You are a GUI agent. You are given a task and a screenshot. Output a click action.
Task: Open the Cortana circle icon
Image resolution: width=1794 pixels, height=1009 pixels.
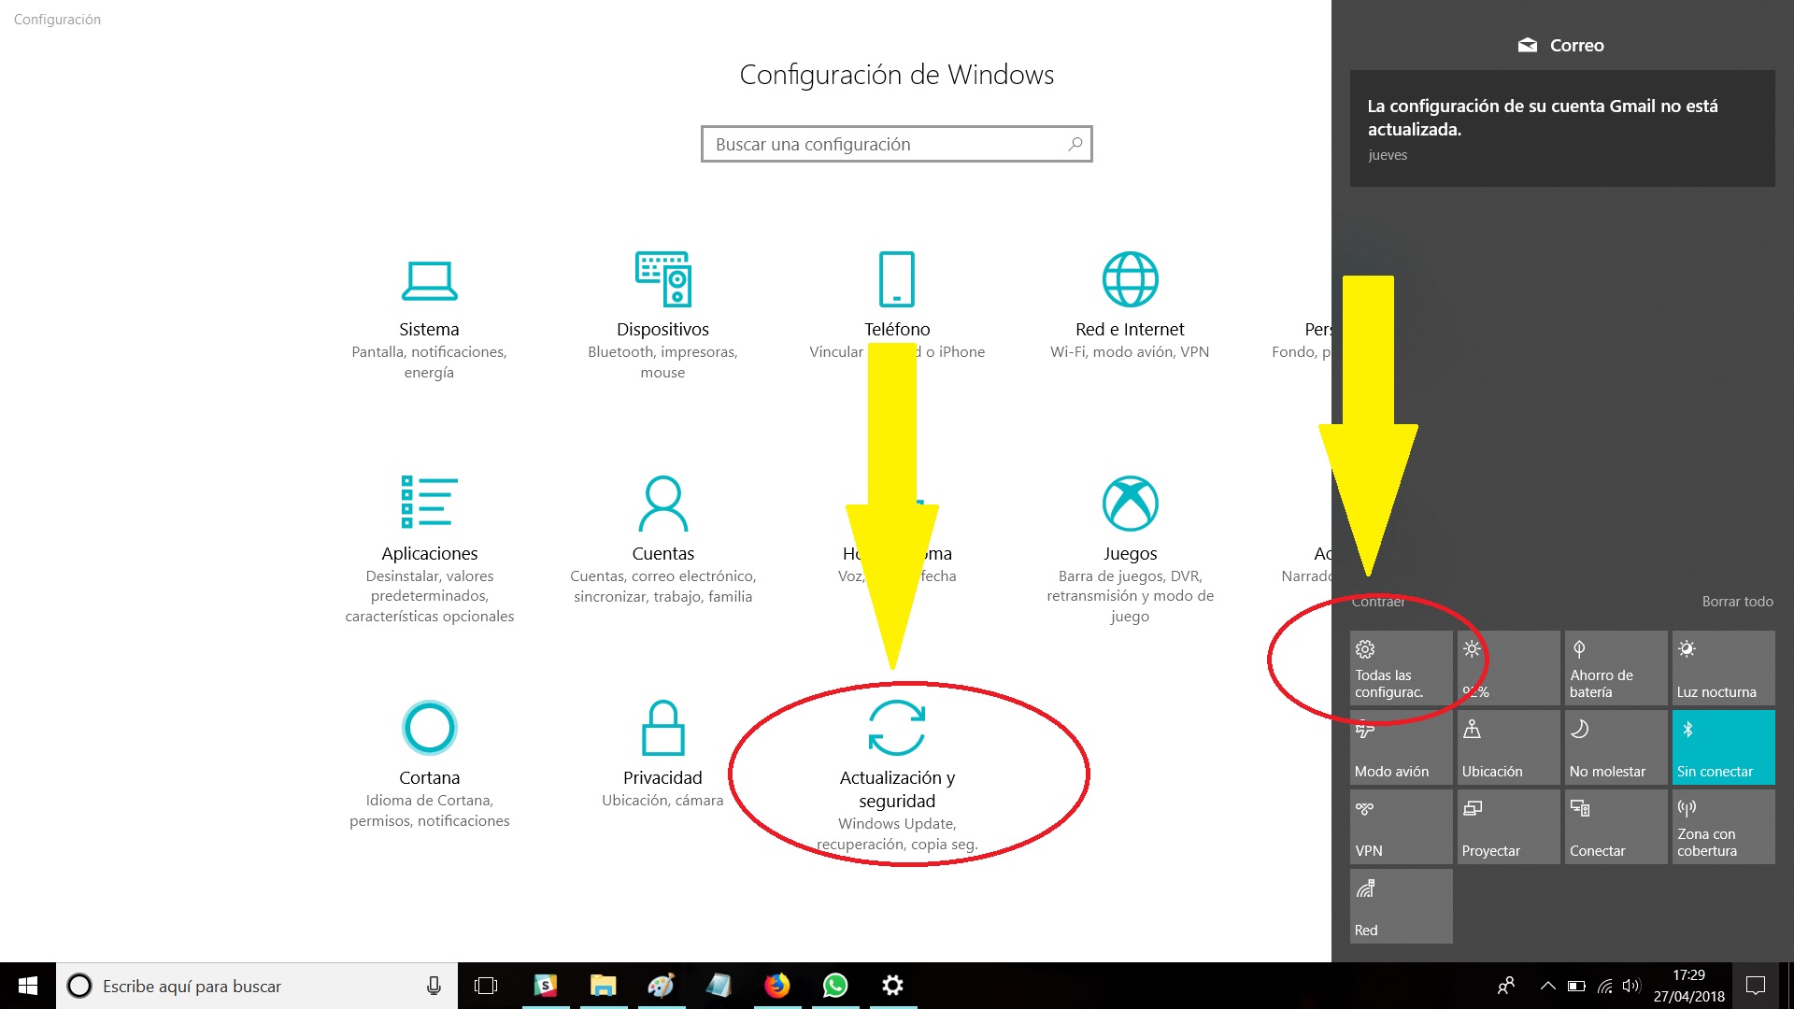point(429,728)
